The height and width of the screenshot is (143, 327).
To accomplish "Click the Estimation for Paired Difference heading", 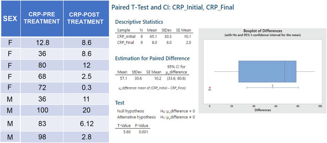I will click(x=152, y=58).
